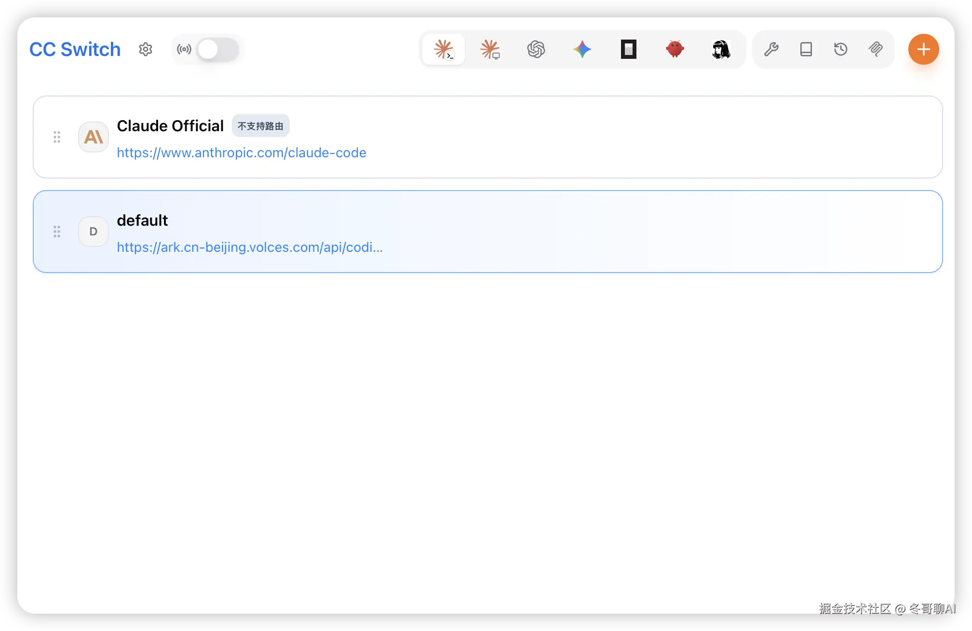Screen dimensions: 972x631
Task: Toggle the proxy switch in the header
Action: pos(218,49)
